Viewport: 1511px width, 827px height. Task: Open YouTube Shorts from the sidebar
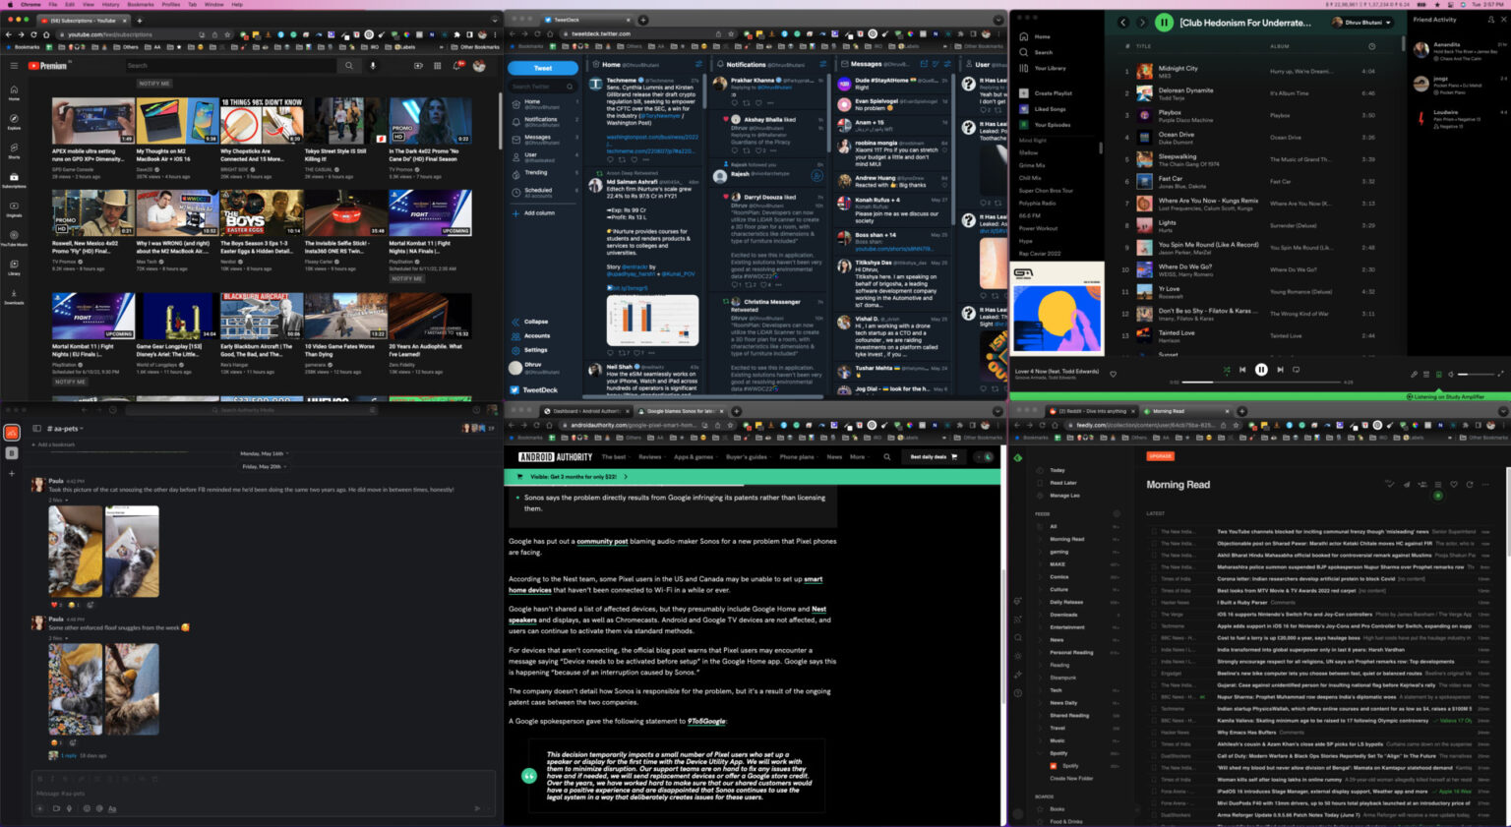point(13,146)
